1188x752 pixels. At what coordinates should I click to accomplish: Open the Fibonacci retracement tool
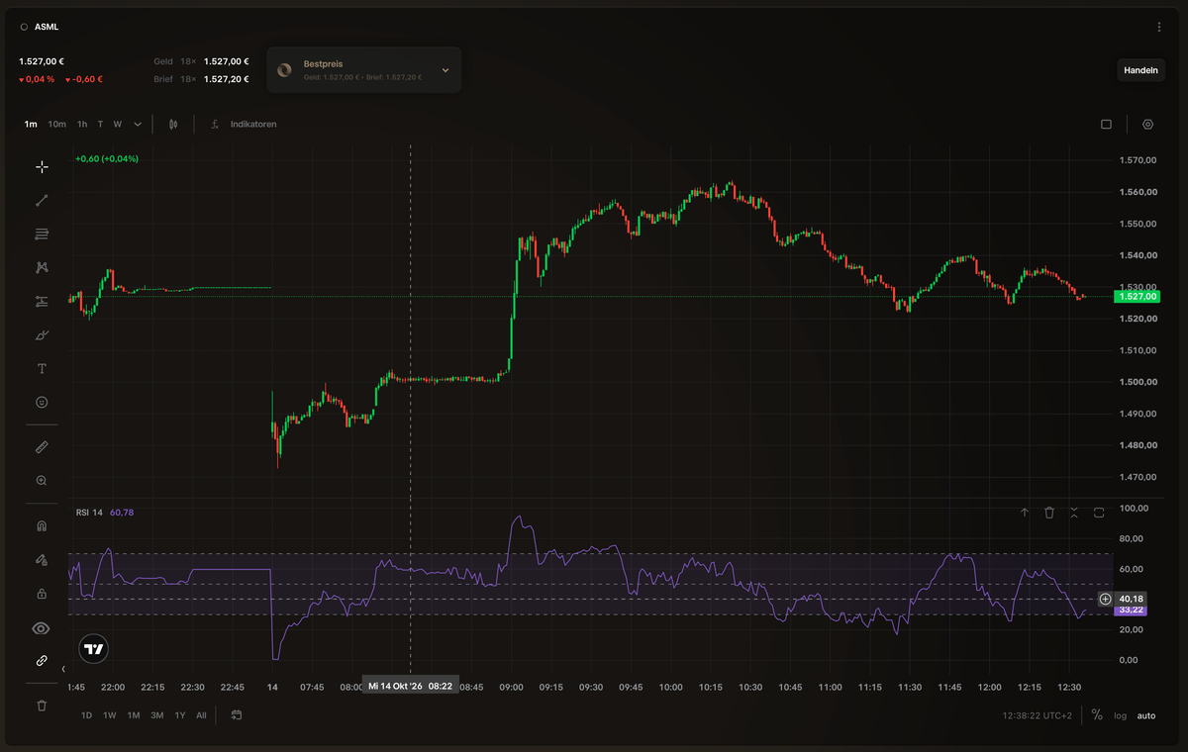42,234
